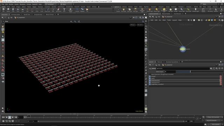Viewport: 224px width, 126px height.
Task: Select the File shelf tool
Action: coord(87,10)
